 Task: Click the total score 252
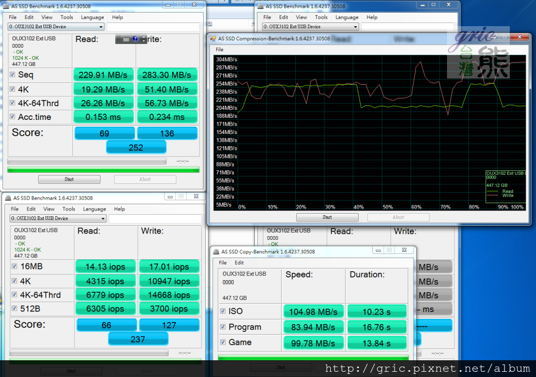click(136, 148)
